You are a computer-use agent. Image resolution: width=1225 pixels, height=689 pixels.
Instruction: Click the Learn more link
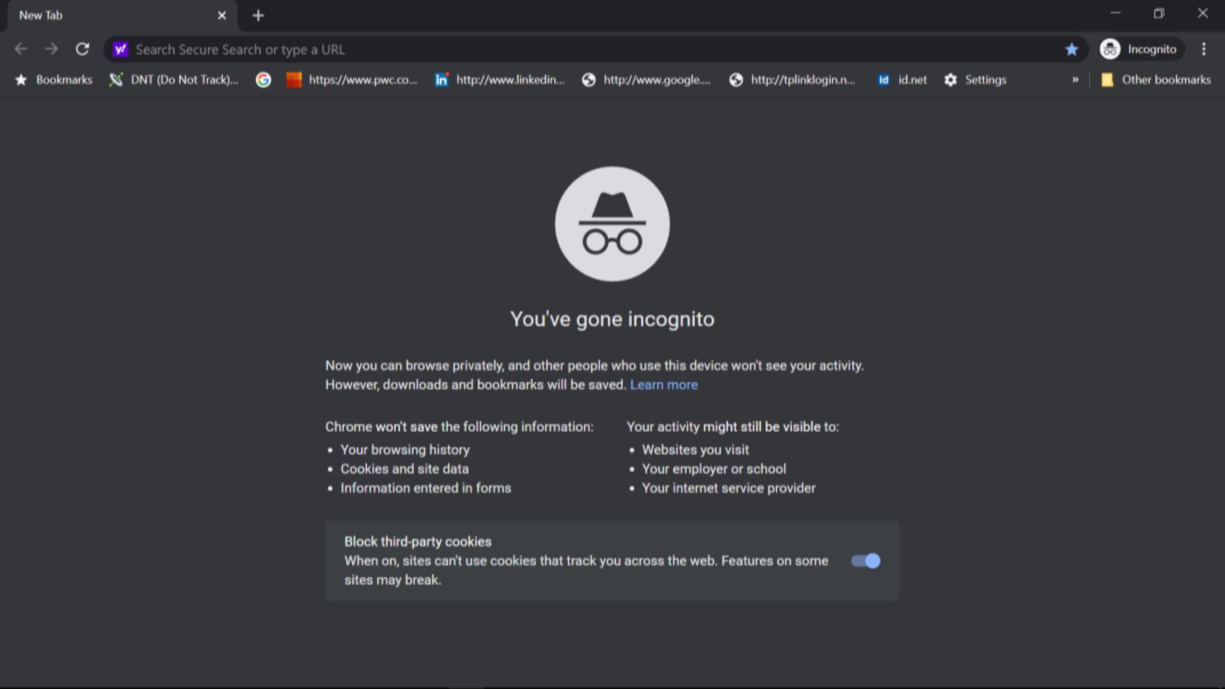coord(664,385)
